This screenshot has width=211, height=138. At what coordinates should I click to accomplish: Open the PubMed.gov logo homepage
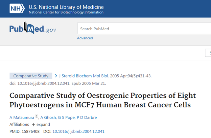tap(33, 28)
